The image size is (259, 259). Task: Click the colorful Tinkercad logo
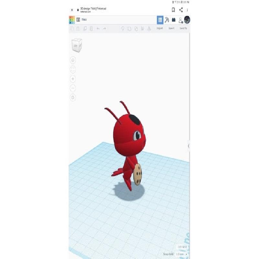click(x=72, y=20)
